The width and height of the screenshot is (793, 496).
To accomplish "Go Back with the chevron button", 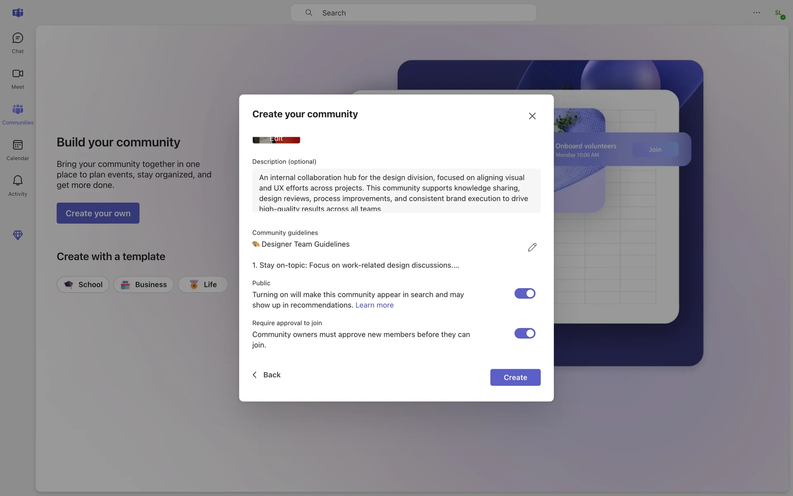I will (x=266, y=374).
